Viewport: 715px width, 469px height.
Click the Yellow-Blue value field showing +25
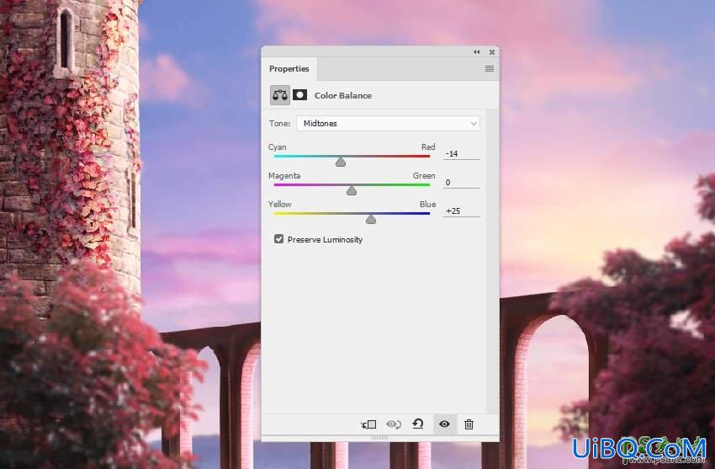click(x=462, y=211)
